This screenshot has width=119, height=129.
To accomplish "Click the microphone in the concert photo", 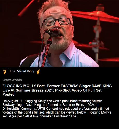I will coord(52,32).
